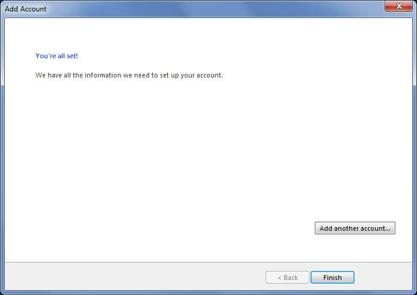417x295 pixels.
Task: Click the disabled Back button
Action: 287,278
